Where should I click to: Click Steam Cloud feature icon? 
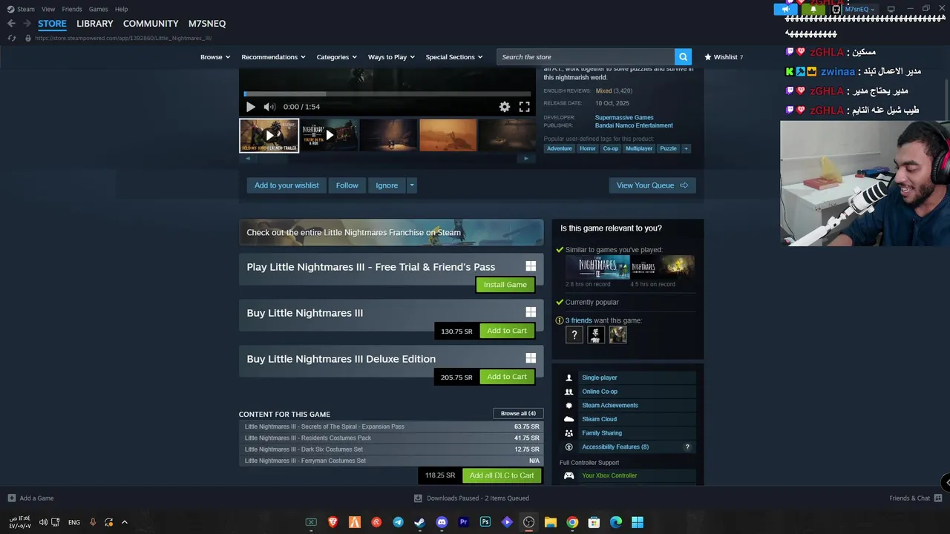pos(569,419)
